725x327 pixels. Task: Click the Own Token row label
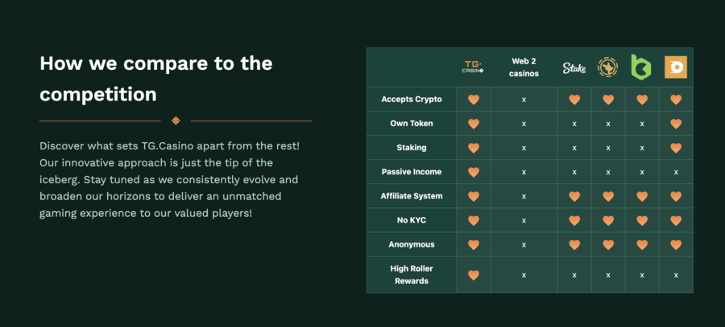click(x=412, y=124)
